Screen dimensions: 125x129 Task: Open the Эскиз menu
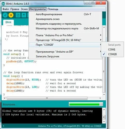tap(24, 9)
